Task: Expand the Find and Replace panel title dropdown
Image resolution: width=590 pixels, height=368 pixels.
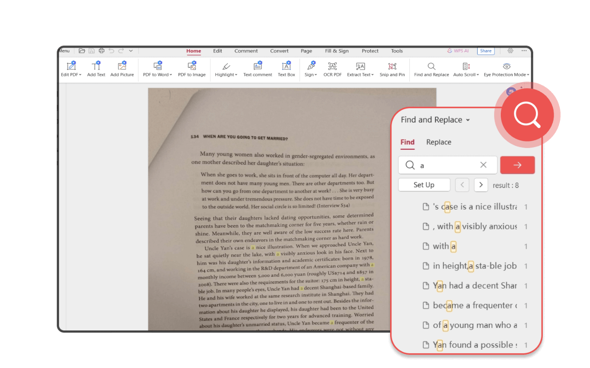Action: point(468,120)
